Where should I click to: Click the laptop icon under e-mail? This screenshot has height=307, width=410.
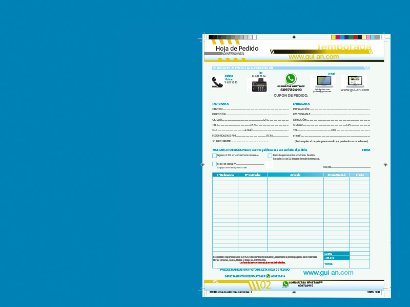(325, 81)
